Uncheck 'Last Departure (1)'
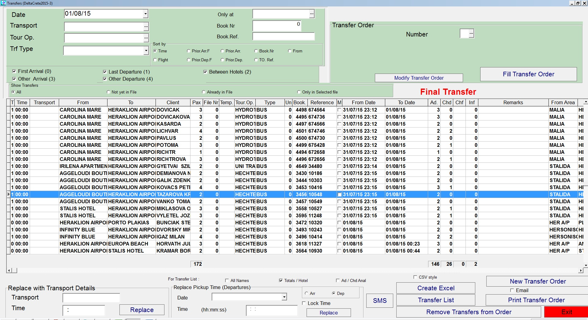This screenshot has width=588, height=320. tap(105, 71)
